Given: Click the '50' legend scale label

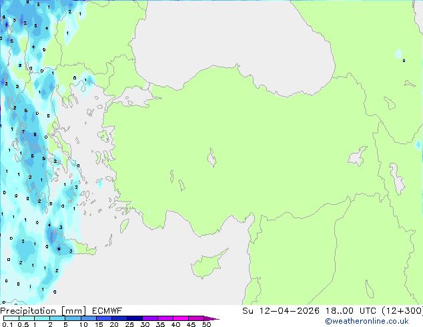Looking at the screenshot, I should tap(207, 324).
